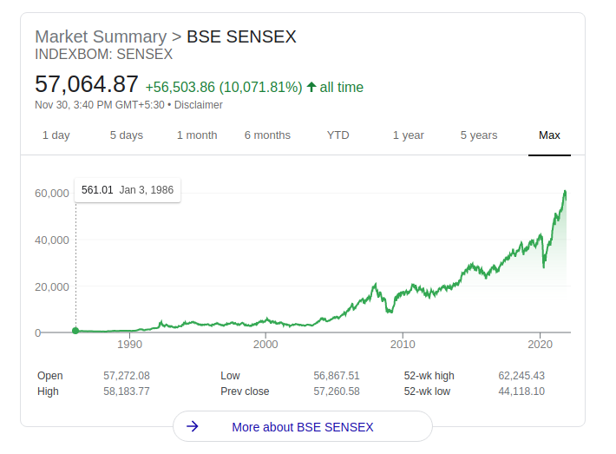Open the Disclaimer link
The image size is (616, 454).
click(x=199, y=105)
